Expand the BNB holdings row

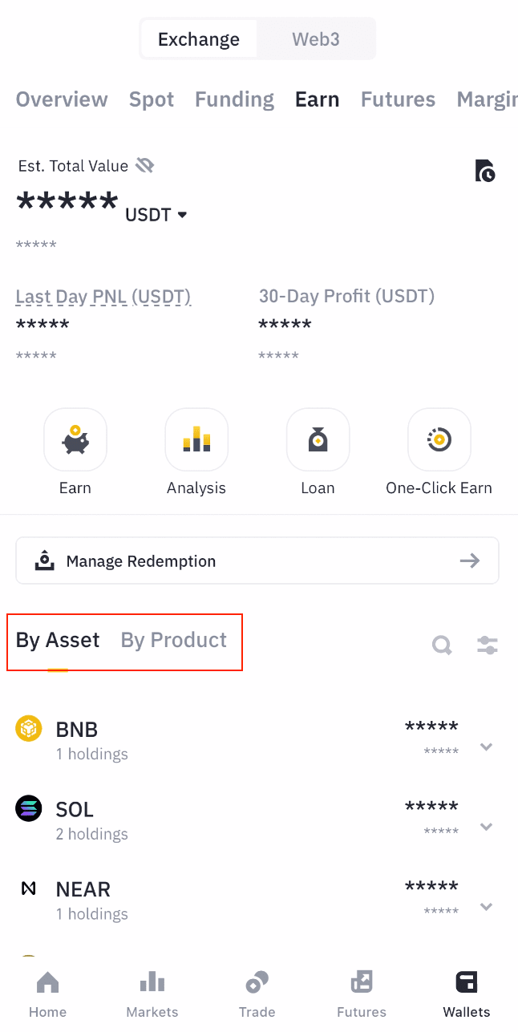coord(485,747)
